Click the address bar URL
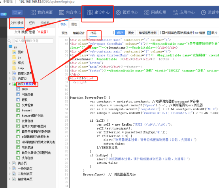This screenshot has height=188, width=219. [x=47, y=2]
